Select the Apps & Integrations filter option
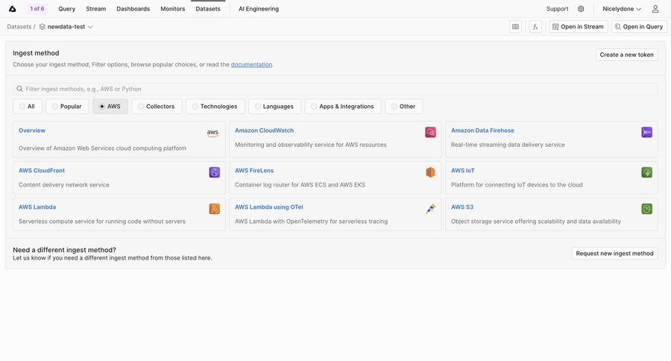 click(x=343, y=106)
